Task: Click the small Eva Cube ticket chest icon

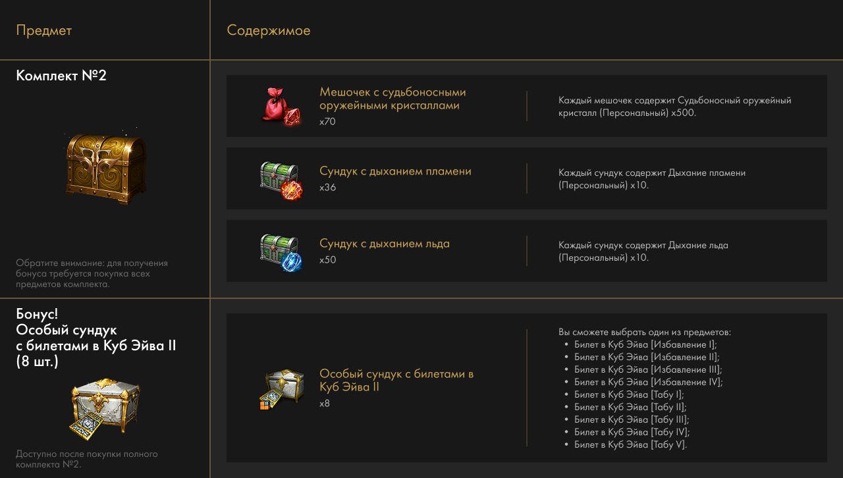Action: coord(282,389)
